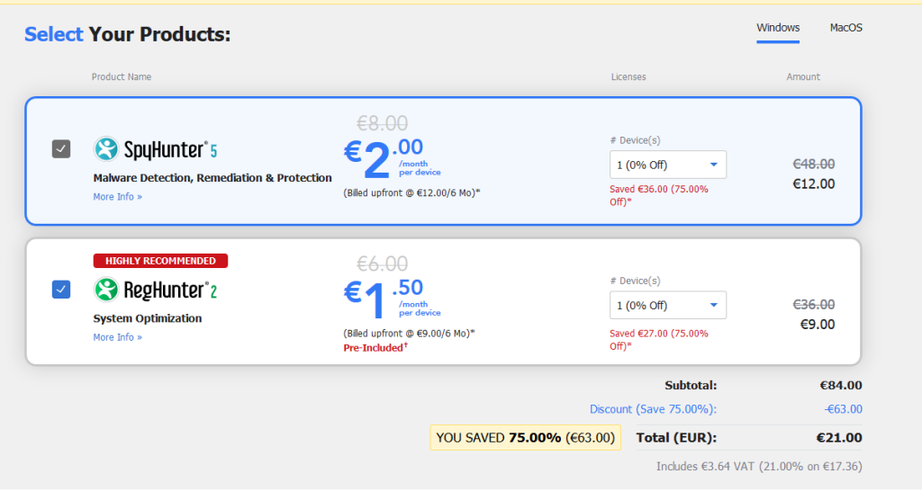Click the SpyHunter 5 logo icon
Image resolution: width=922 pixels, height=491 pixels.
tap(106, 148)
